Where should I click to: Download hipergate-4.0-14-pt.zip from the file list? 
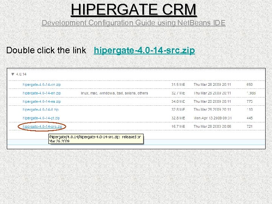[x=41, y=118]
